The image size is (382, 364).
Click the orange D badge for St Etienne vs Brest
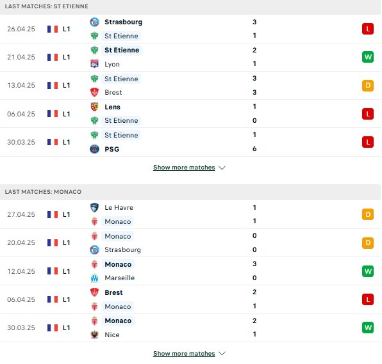[x=368, y=85]
